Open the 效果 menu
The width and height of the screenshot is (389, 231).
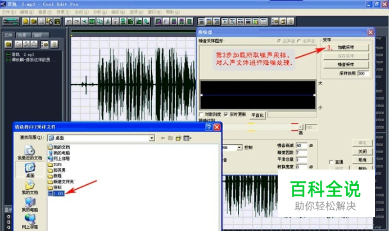pos(64,12)
